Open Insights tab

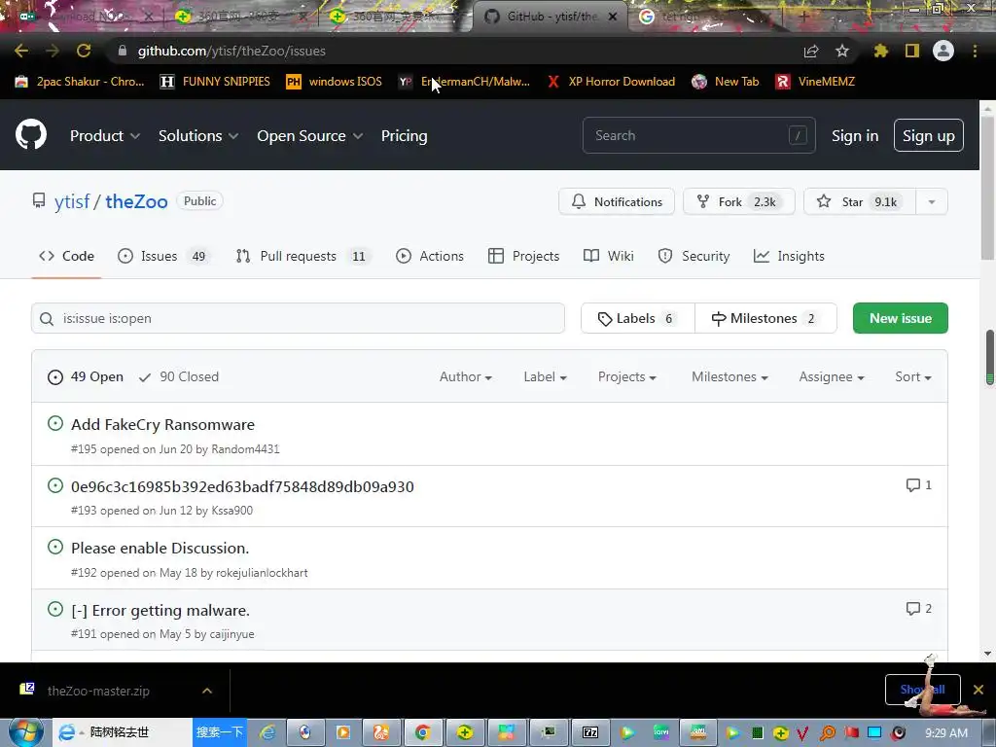tap(789, 256)
